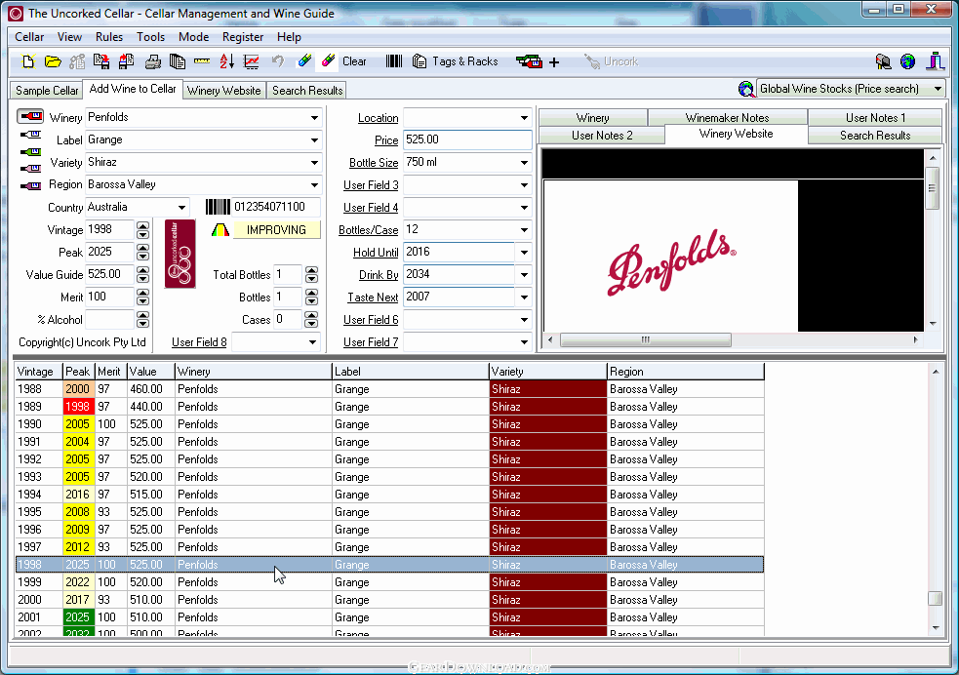Select the red wine bottle icon

30,116
